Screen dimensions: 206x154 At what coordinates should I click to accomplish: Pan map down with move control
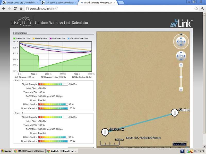click(x=181, y=60)
